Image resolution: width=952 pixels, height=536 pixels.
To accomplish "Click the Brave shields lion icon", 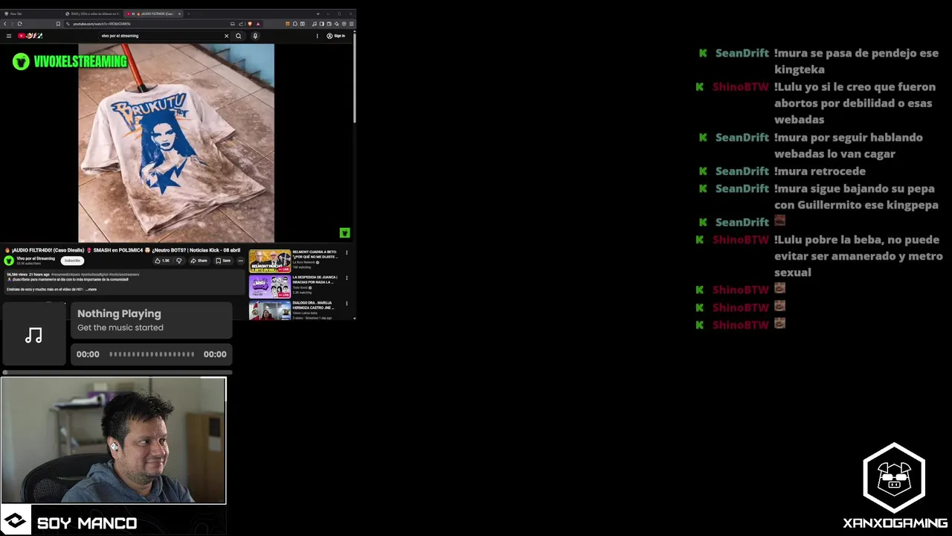I will (250, 24).
